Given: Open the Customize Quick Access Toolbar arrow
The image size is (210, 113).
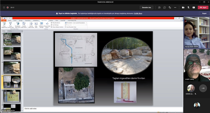Looking at the screenshot, I should pos(12,18).
